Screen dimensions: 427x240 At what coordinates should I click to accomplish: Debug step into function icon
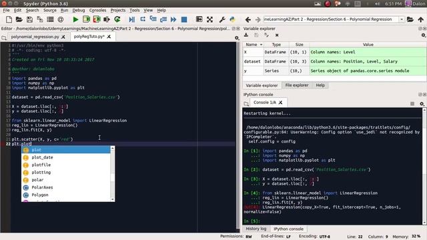tap(153, 19)
